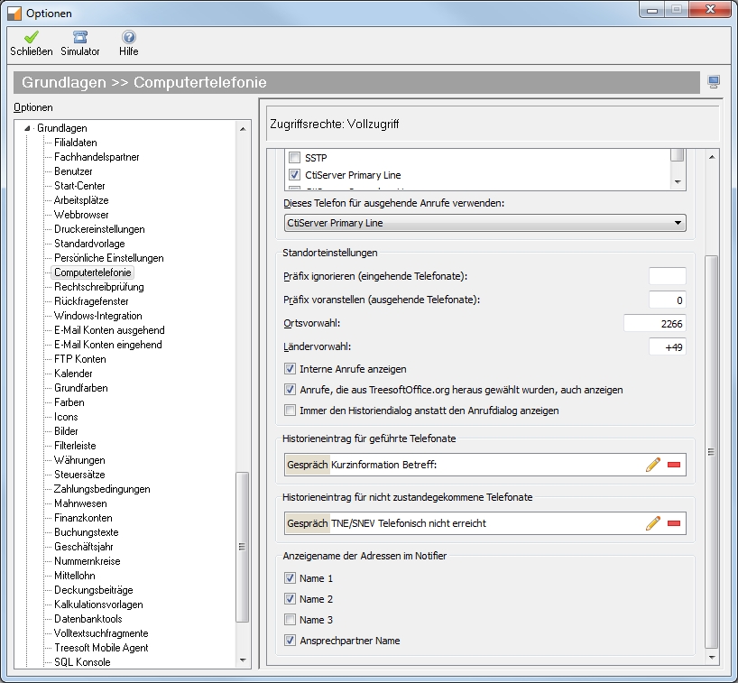Select Mahnwesen from the options list
The height and width of the screenshot is (683, 738).
(80, 503)
